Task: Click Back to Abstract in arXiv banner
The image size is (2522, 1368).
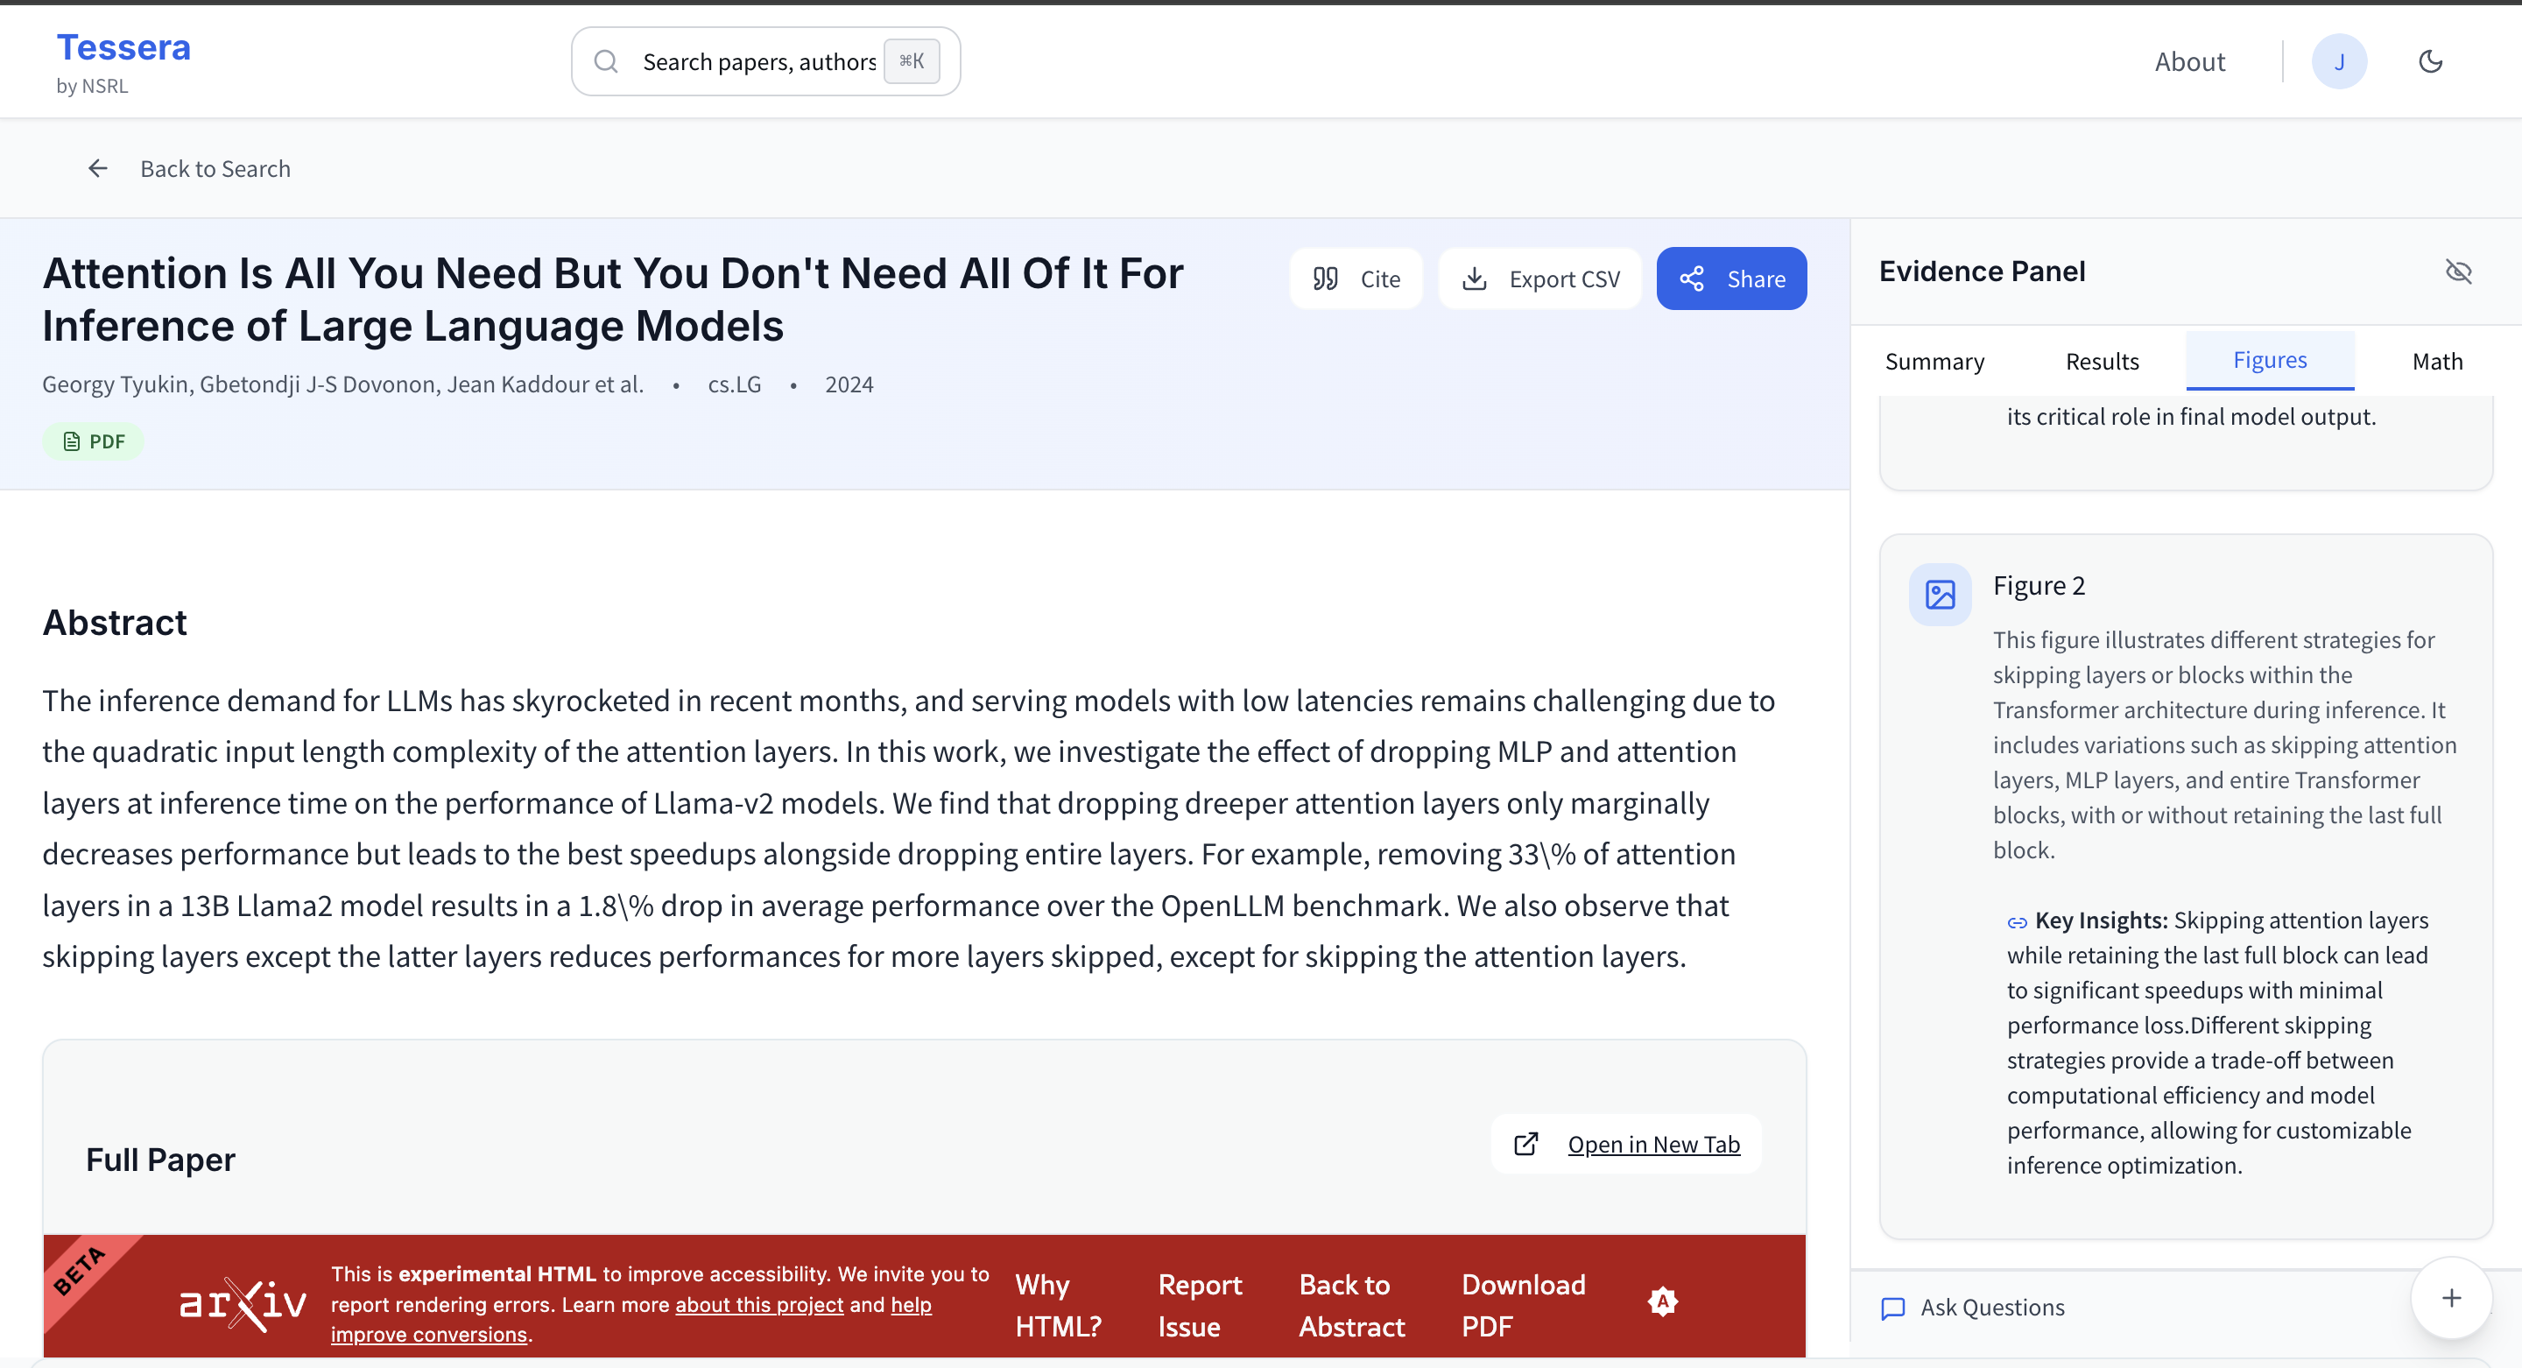Action: pos(1351,1305)
